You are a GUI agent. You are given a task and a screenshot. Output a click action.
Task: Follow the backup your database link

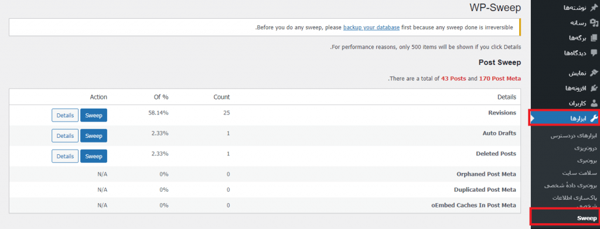tap(371, 27)
